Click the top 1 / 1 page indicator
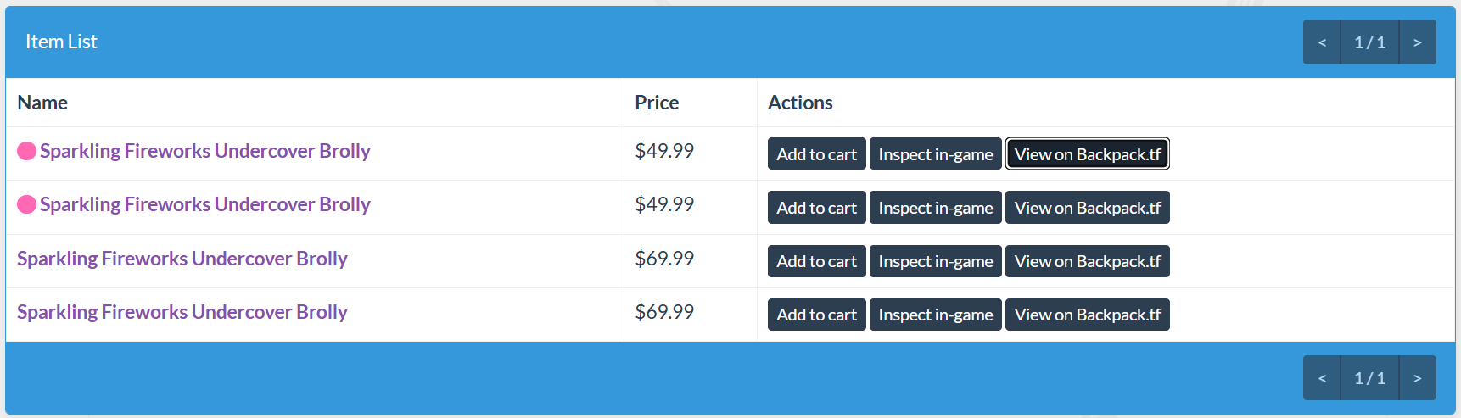 pyautogui.click(x=1369, y=42)
